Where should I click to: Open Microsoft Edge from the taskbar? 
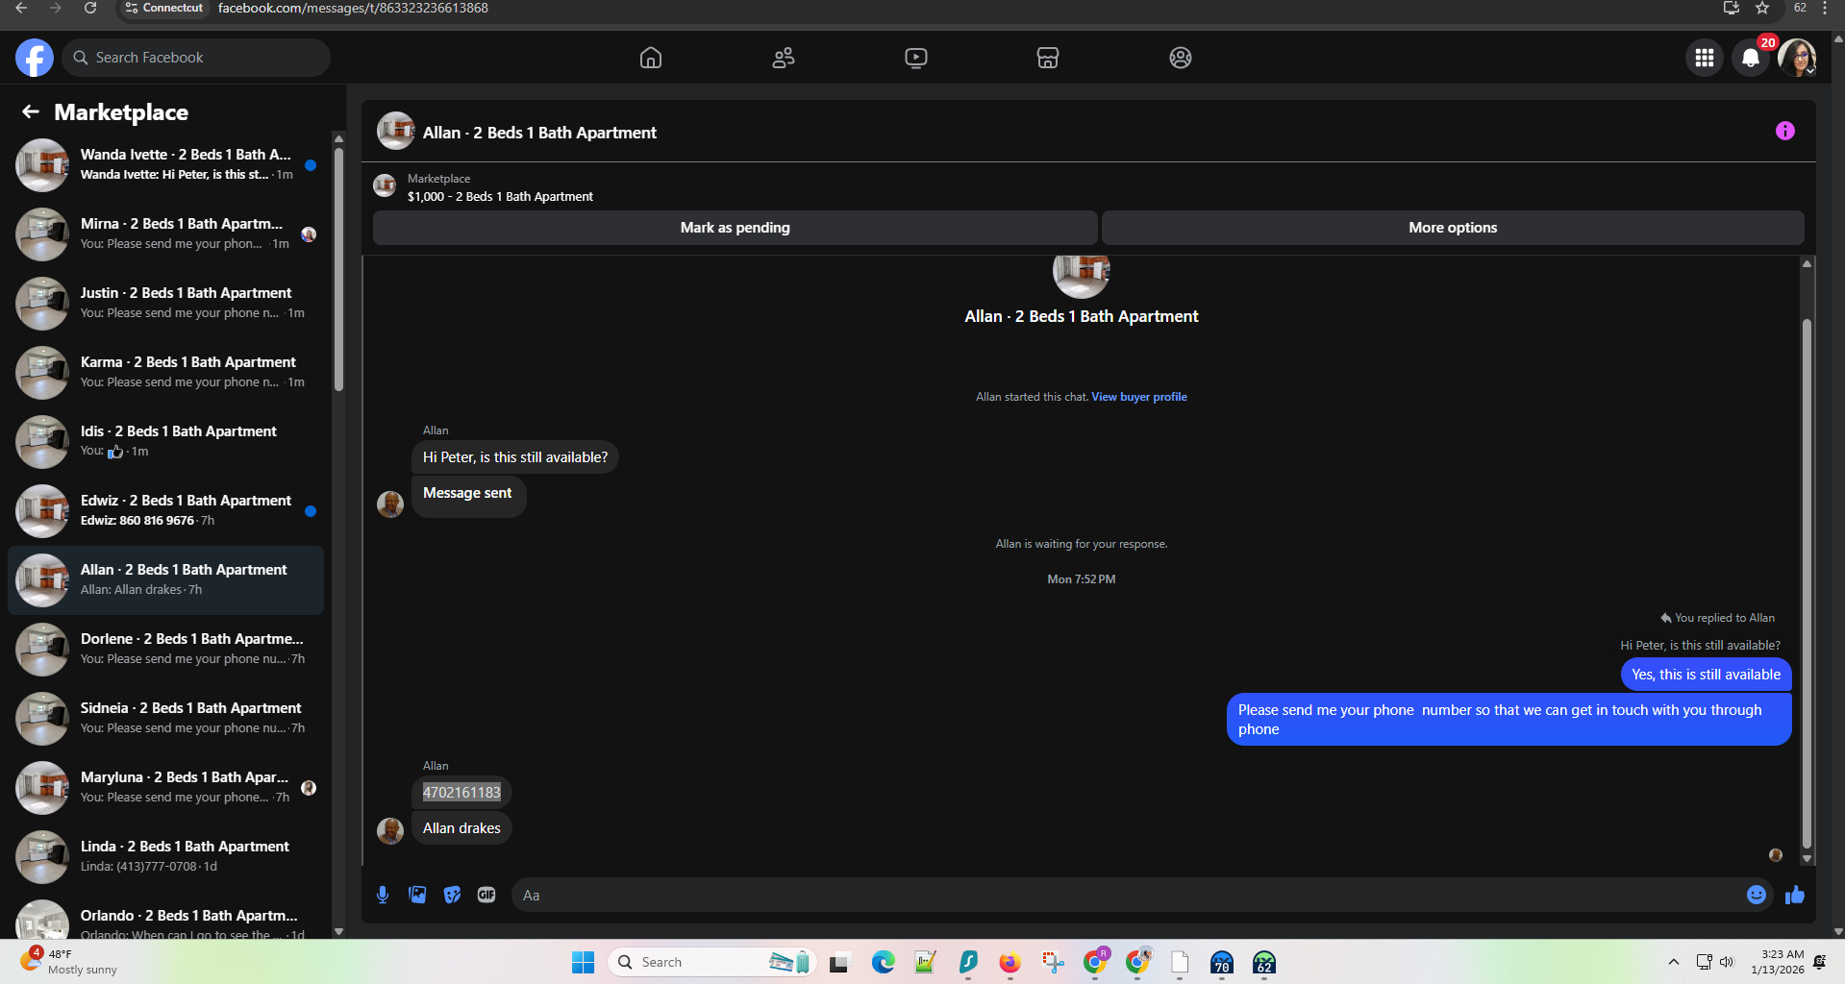pyautogui.click(x=883, y=962)
